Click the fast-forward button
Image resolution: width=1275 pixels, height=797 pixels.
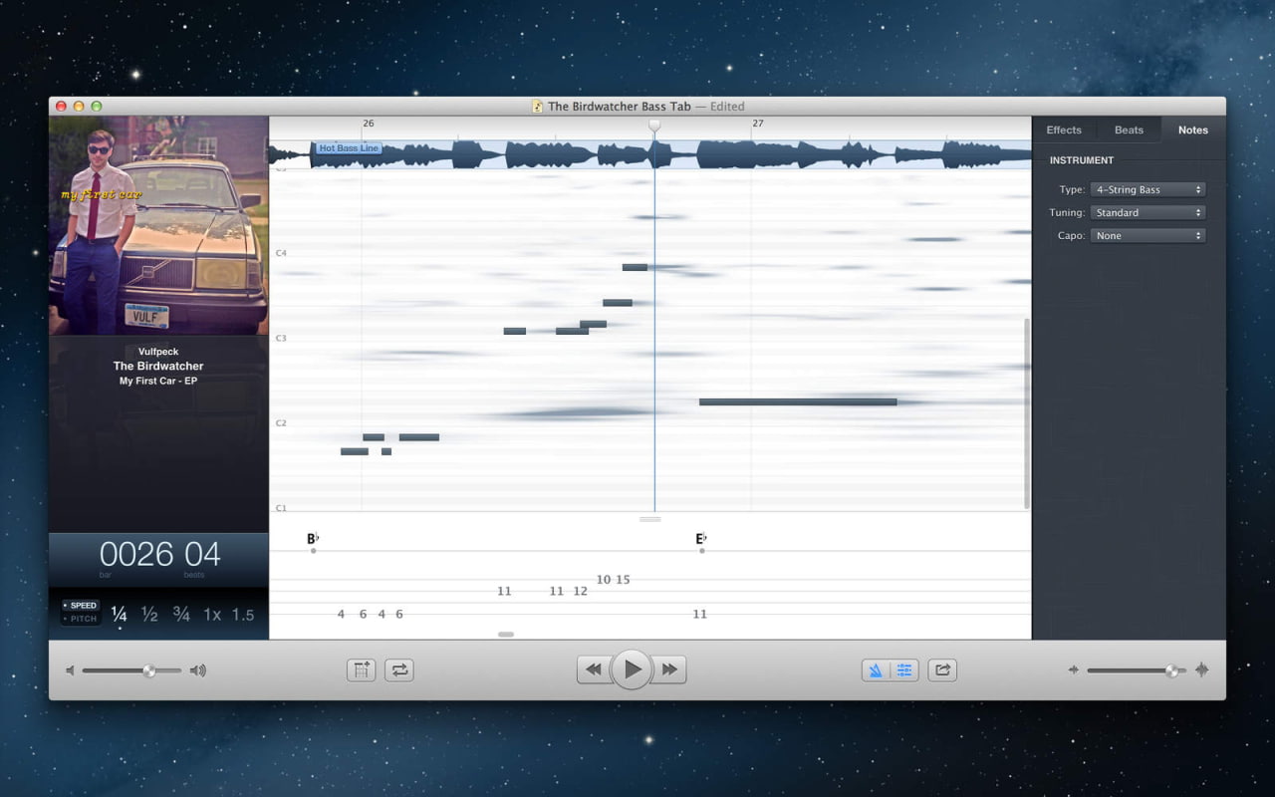[669, 669]
